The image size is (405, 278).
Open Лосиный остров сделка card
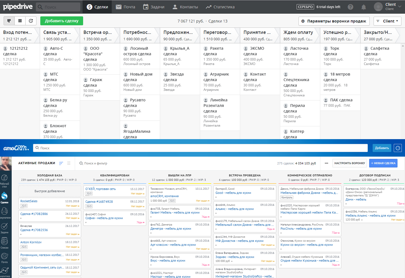(x=140, y=56)
